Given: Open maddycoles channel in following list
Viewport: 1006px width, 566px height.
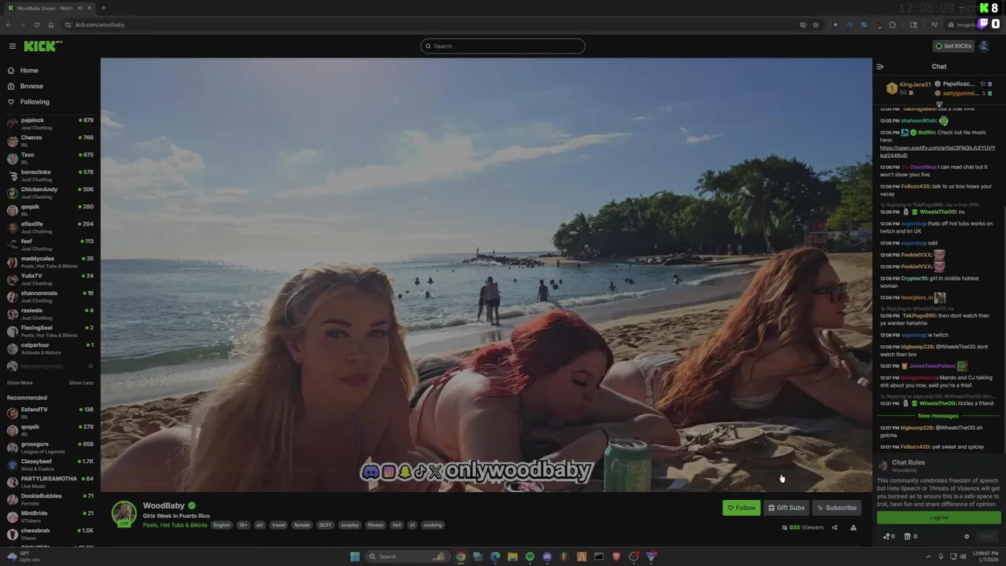Looking at the screenshot, I should pyautogui.click(x=50, y=262).
